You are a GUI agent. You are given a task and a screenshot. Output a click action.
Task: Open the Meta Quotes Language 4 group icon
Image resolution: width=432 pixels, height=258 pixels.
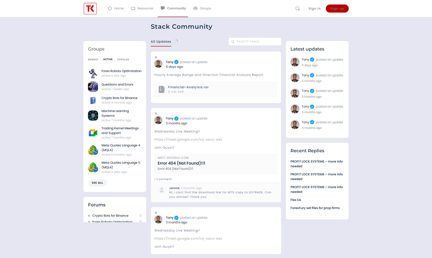(x=93, y=150)
